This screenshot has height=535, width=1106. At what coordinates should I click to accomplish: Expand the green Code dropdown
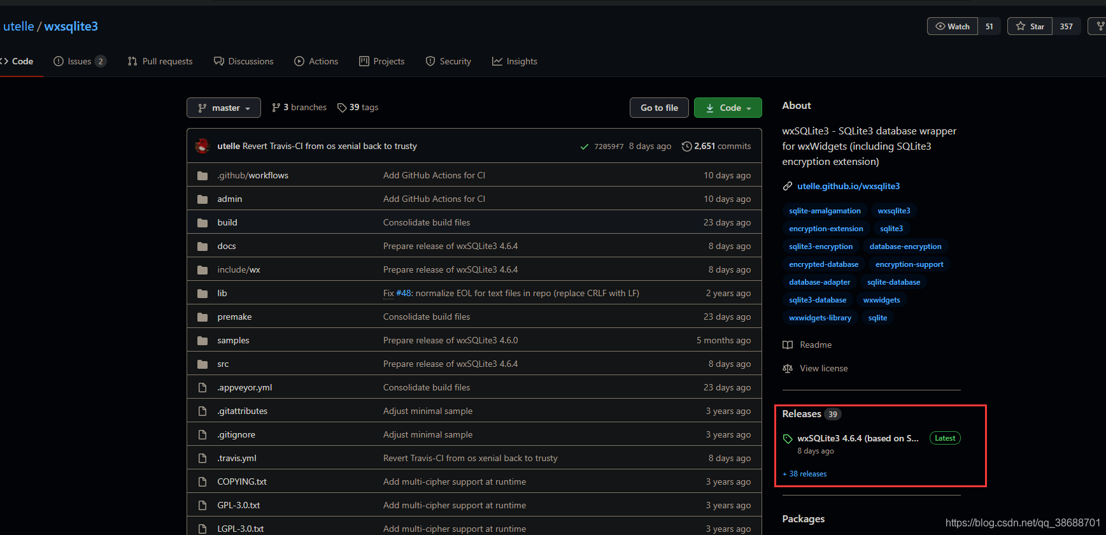tap(728, 108)
